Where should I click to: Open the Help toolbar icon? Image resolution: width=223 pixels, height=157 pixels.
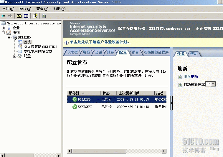[x=35, y=16]
